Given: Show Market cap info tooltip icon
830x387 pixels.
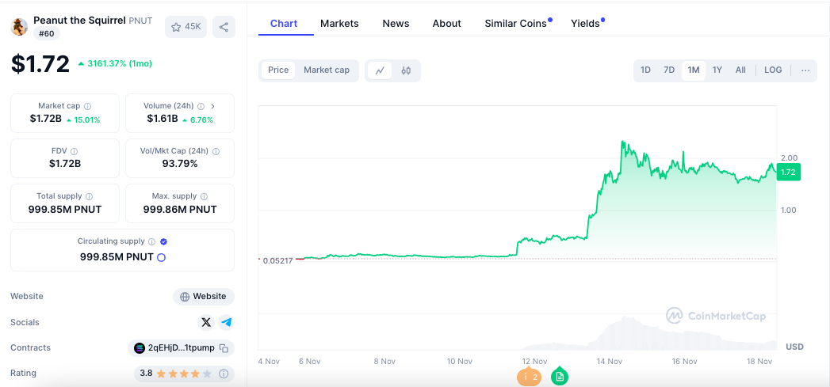Looking at the screenshot, I should point(88,106).
